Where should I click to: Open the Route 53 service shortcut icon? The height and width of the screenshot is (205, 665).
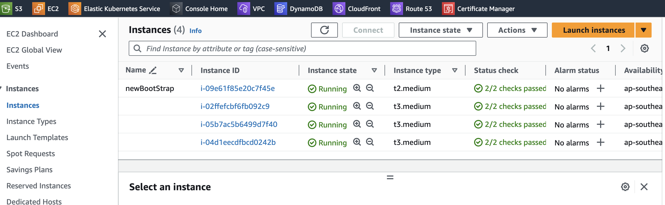pyautogui.click(x=397, y=9)
